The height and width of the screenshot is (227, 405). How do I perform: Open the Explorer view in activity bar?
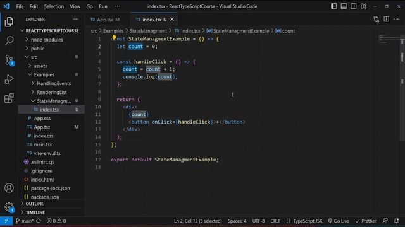9,22
